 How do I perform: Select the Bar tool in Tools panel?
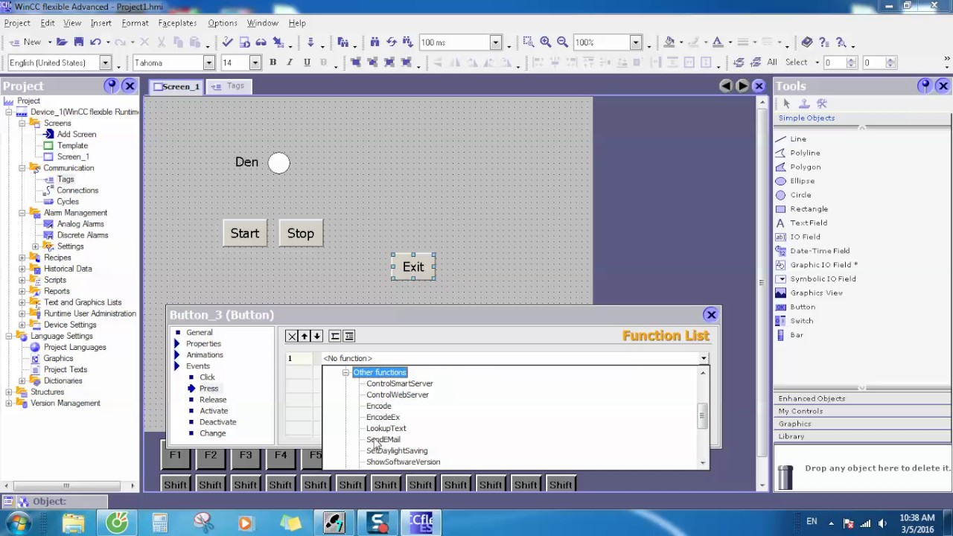796,335
